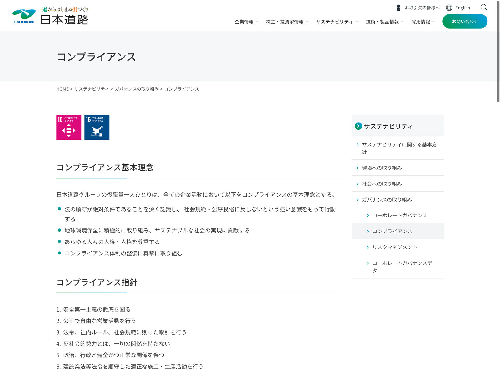This screenshot has height=375, width=500.
Task: Switch the site to English
Action: [x=462, y=8]
